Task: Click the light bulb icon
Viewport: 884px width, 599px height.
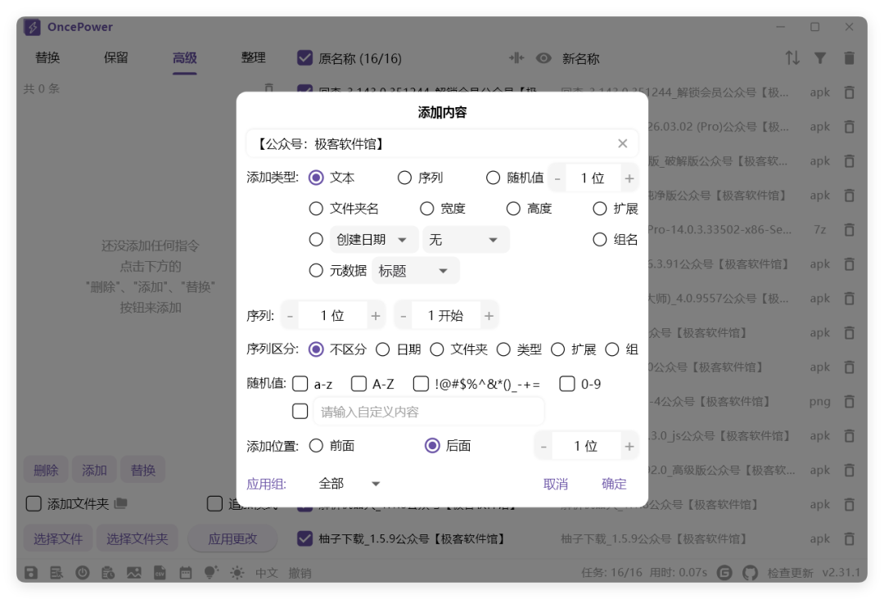Action: click(211, 573)
